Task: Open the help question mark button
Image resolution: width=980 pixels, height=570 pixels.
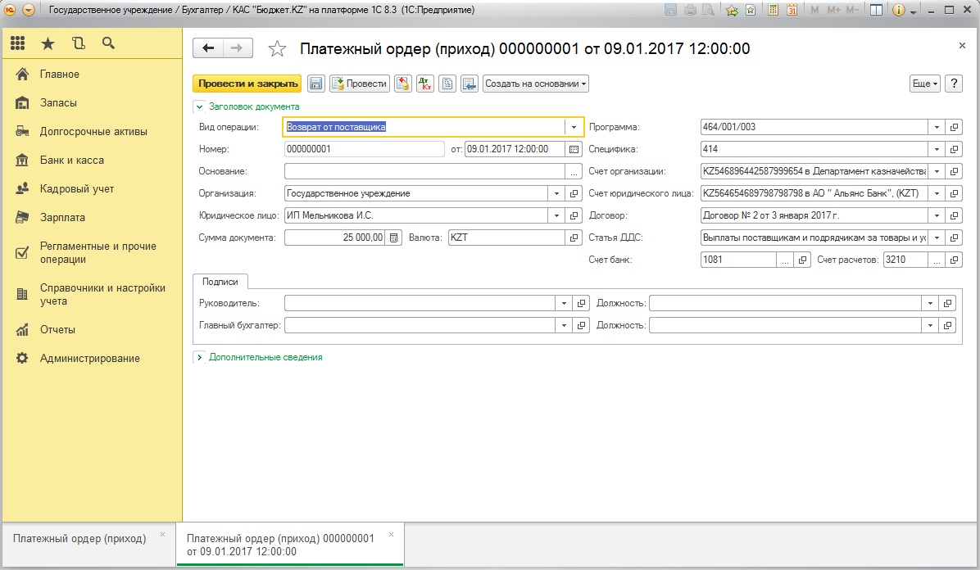Action: point(953,84)
